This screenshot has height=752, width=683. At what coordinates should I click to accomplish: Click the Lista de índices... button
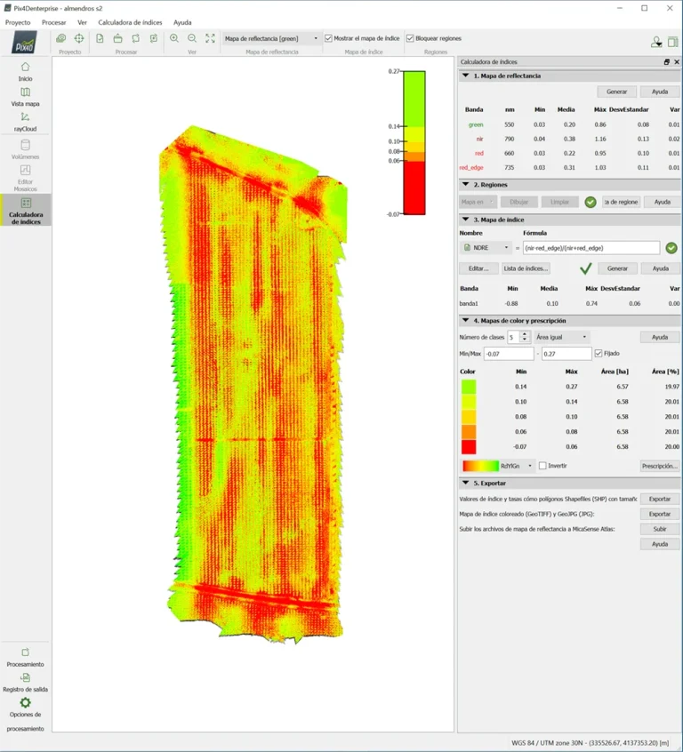click(526, 268)
